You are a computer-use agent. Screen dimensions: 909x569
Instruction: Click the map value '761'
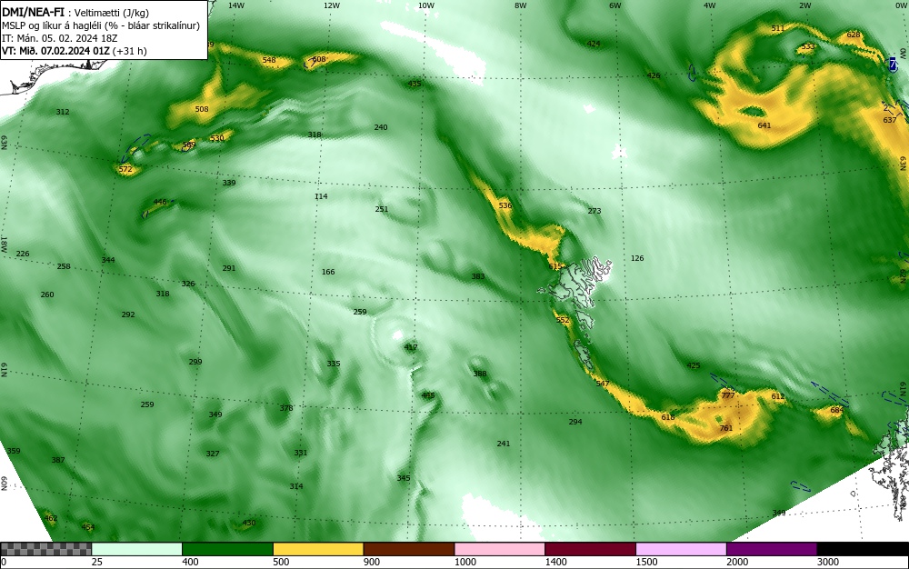725,428
